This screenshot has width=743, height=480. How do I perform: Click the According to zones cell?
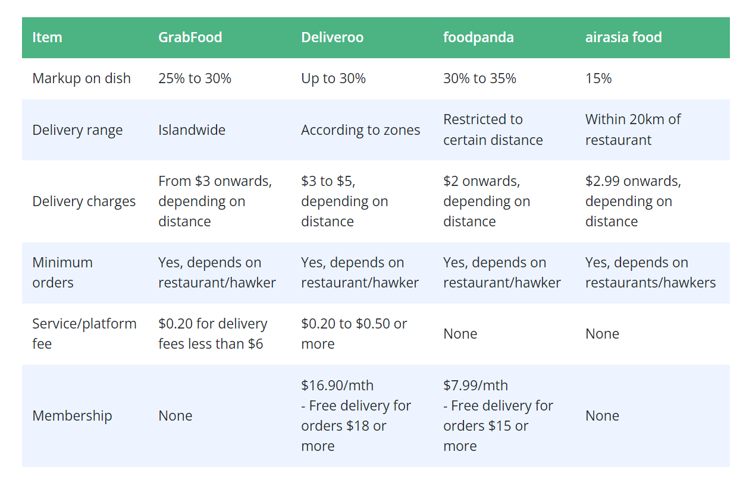(x=360, y=130)
